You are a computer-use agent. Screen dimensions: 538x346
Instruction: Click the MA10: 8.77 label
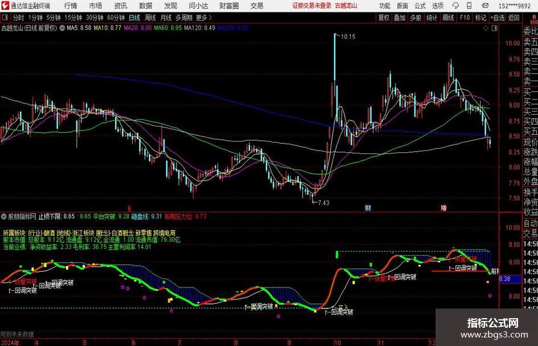[108, 28]
